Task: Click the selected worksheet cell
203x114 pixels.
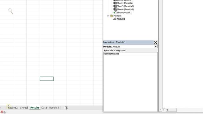Action: point(47,79)
